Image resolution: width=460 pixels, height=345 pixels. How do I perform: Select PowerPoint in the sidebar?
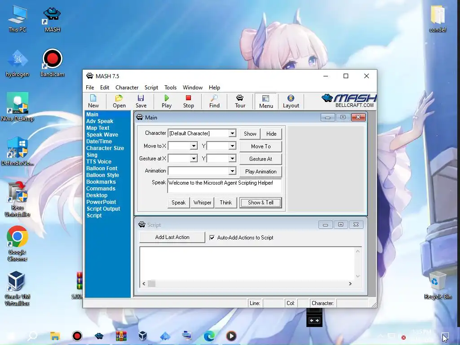pos(101,202)
